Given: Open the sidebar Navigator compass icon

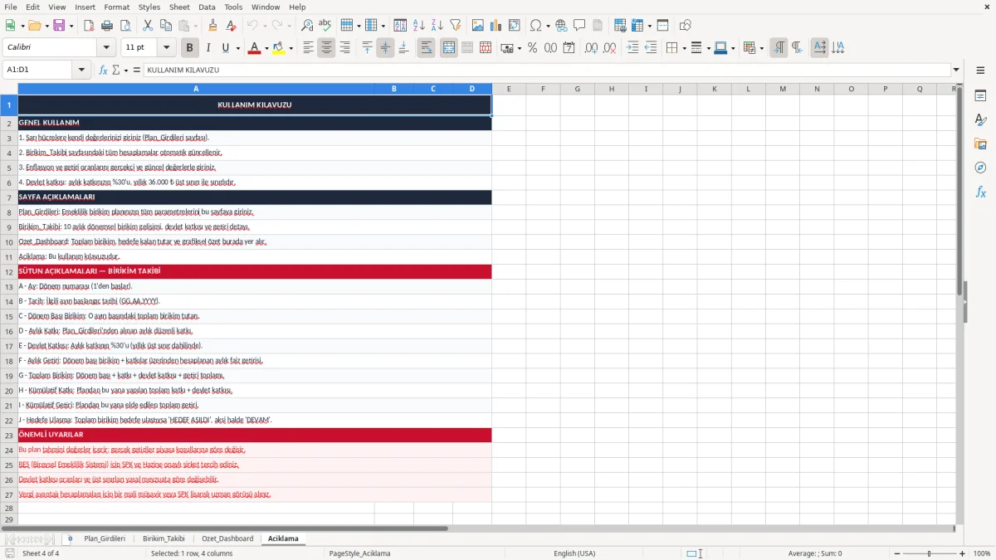Looking at the screenshot, I should tap(980, 168).
